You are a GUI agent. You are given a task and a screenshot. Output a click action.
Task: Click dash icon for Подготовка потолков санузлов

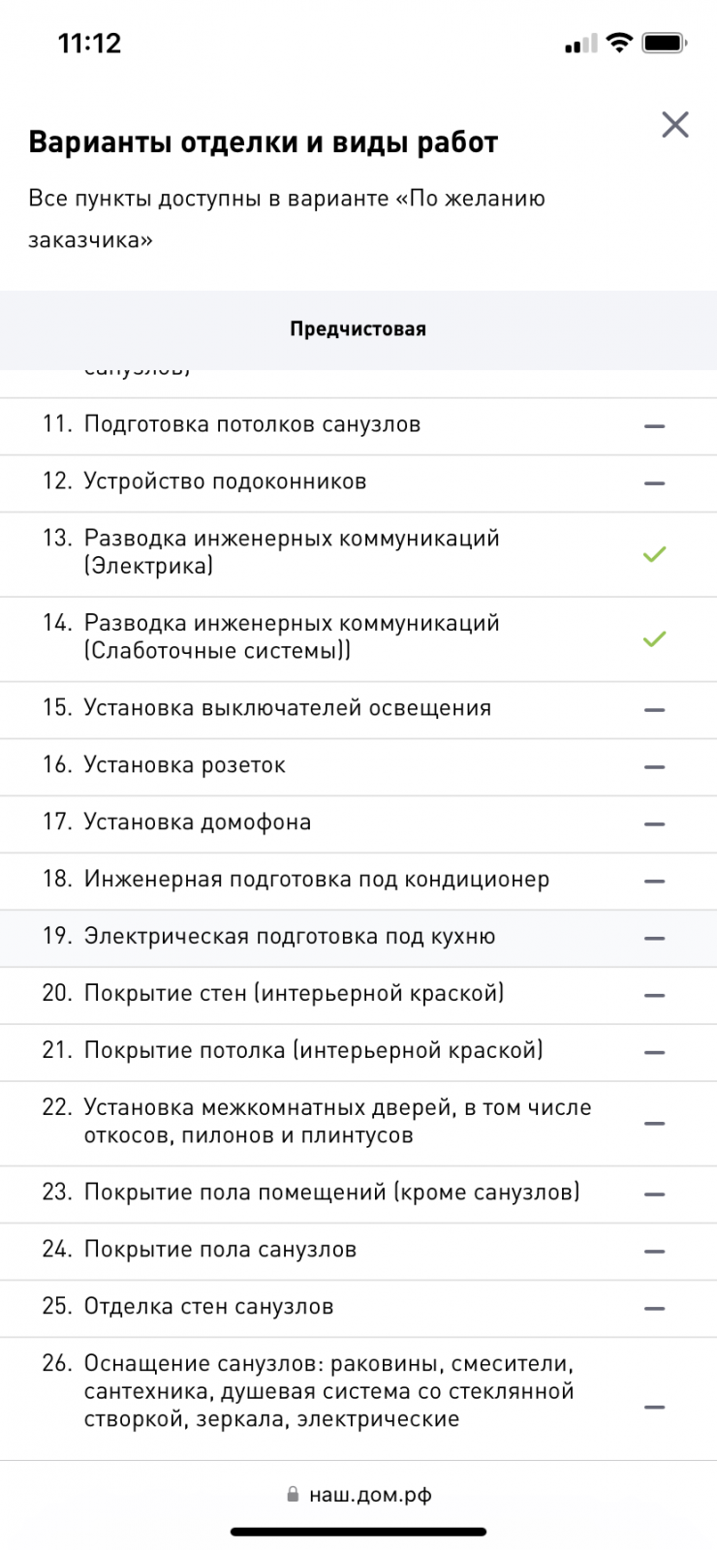655,425
